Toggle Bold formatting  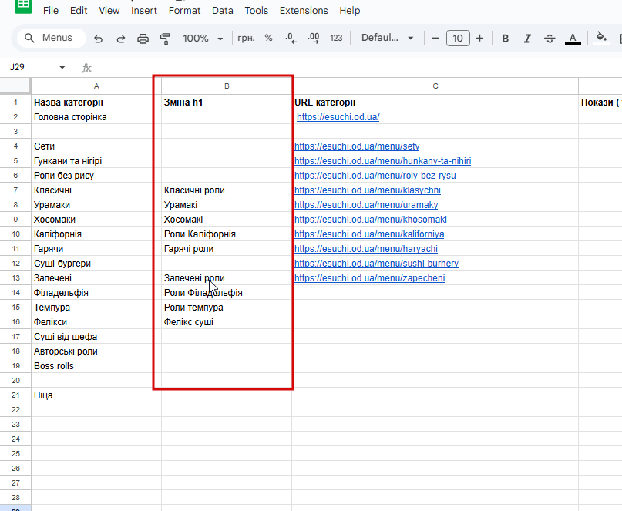click(x=505, y=39)
